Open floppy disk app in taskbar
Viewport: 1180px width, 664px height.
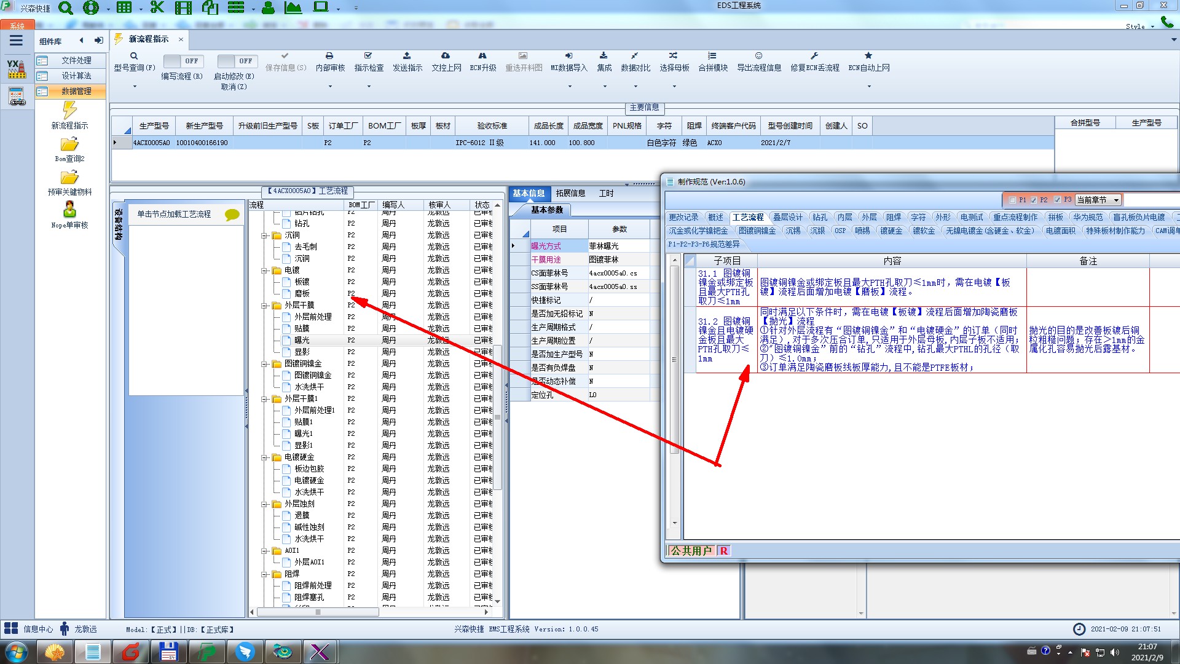coord(168,652)
